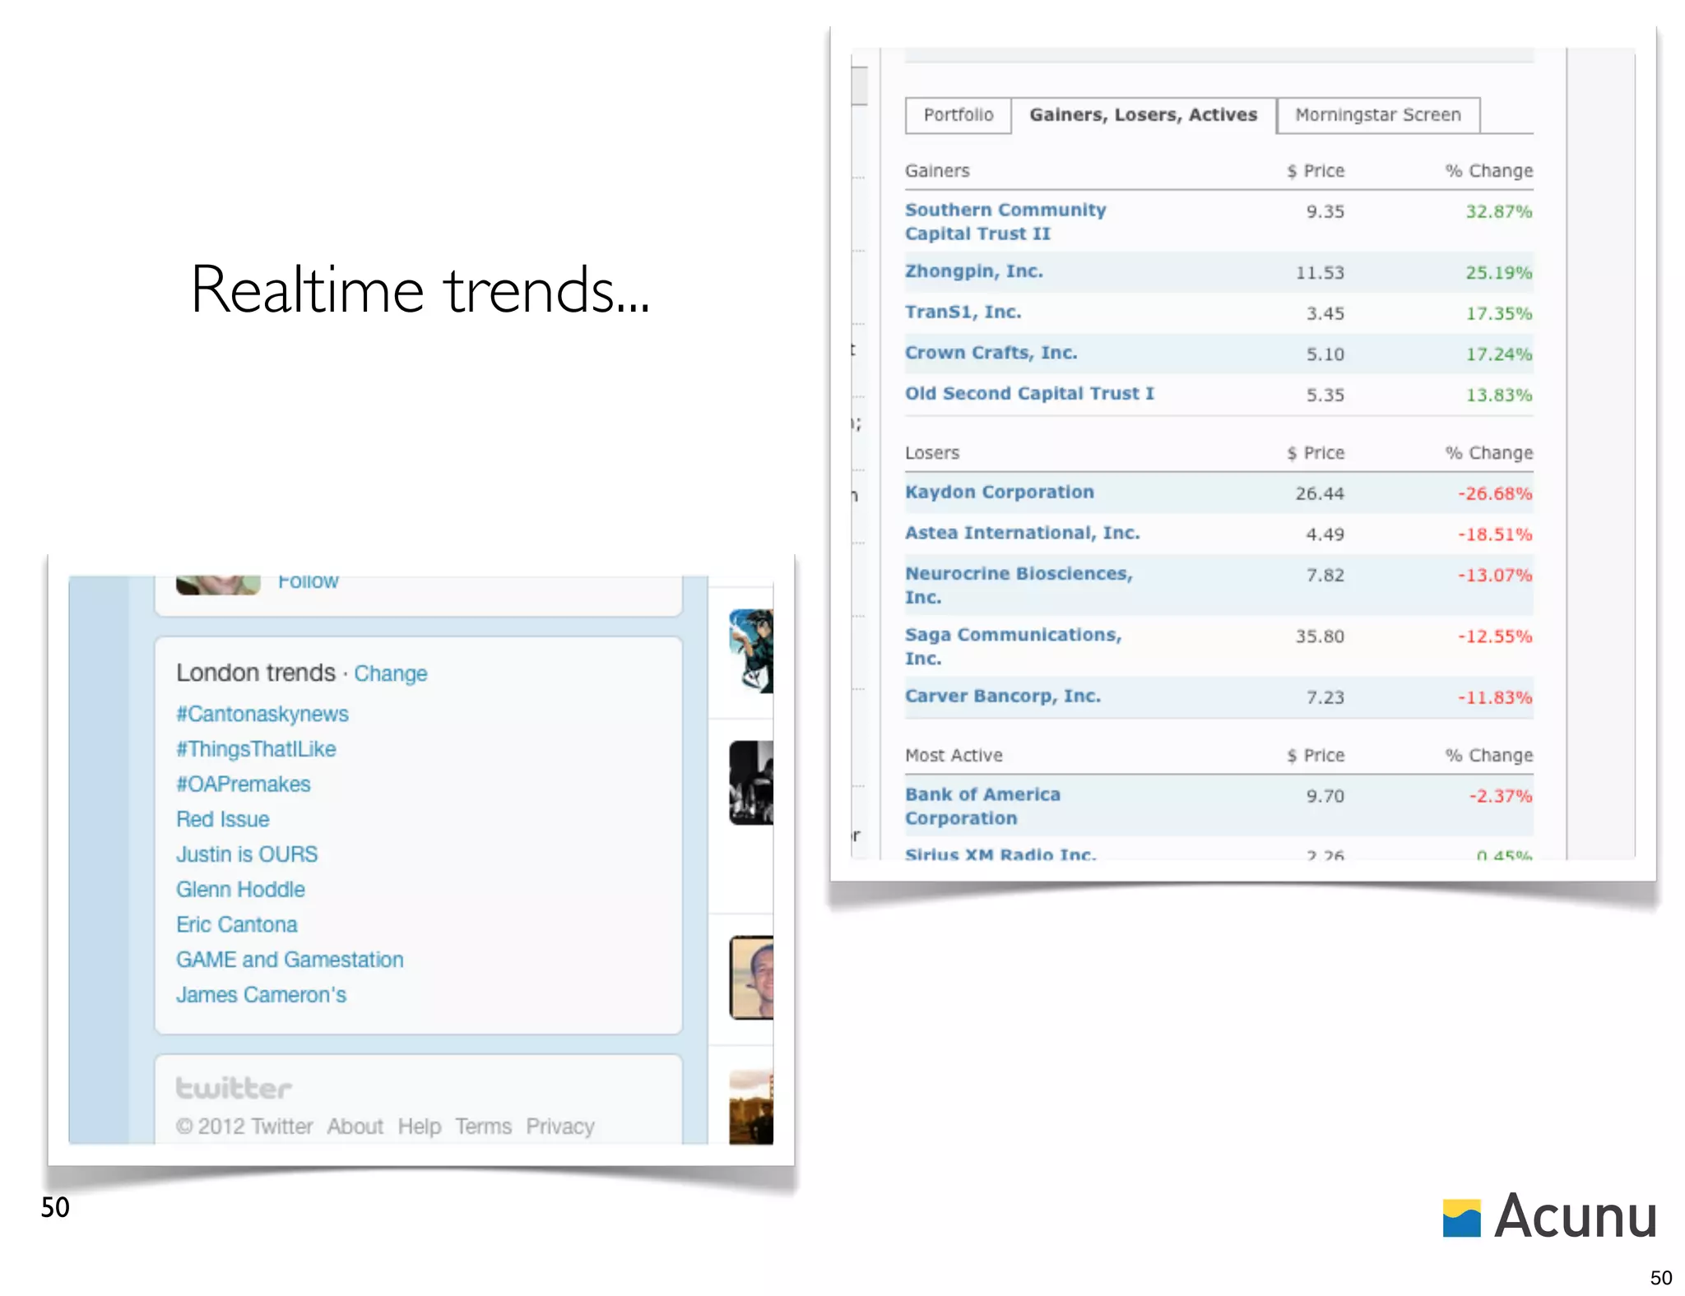Click the smiling man avatar thumbnail
Image resolution: width=1685 pixels, height=1296 pixels.
pyautogui.click(x=751, y=978)
